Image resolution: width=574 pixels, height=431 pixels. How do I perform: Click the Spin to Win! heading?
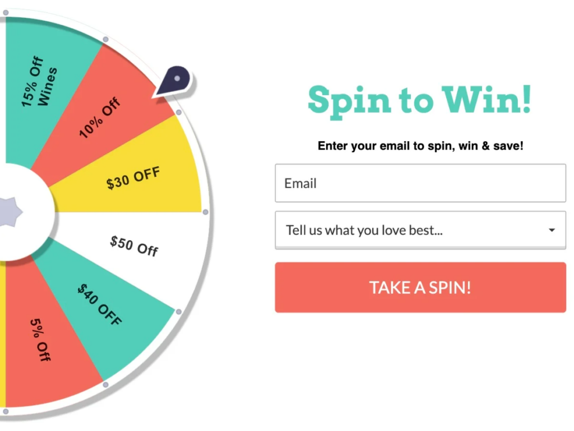coord(419,101)
